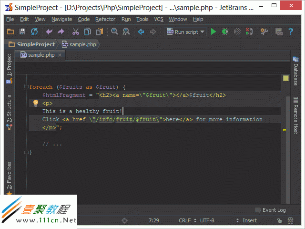Navigate Back with the blue arrow
The image size is (305, 229).
(x=141, y=31)
